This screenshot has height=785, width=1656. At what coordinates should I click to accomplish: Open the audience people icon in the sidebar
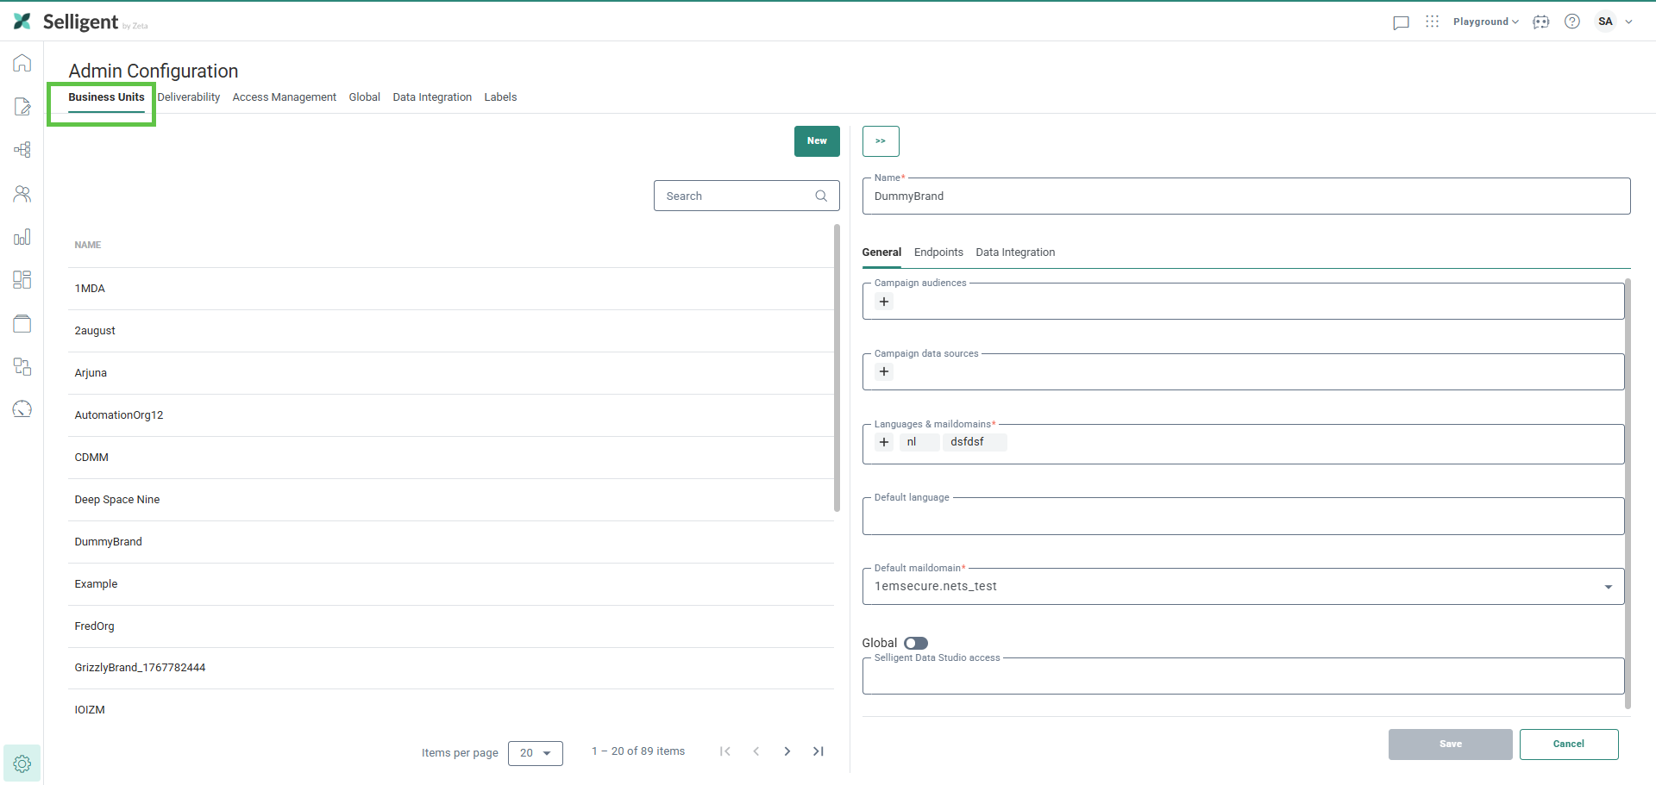coord(22,194)
